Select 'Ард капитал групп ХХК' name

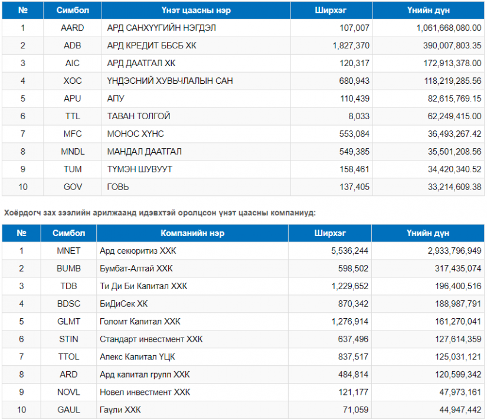point(145,375)
